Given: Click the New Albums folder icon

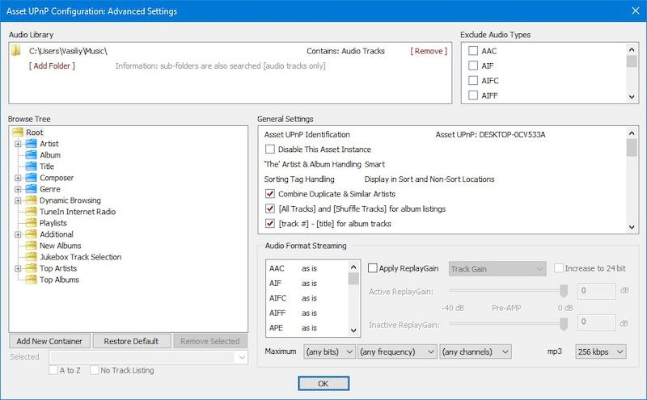Looking at the screenshot, I should (x=32, y=246).
